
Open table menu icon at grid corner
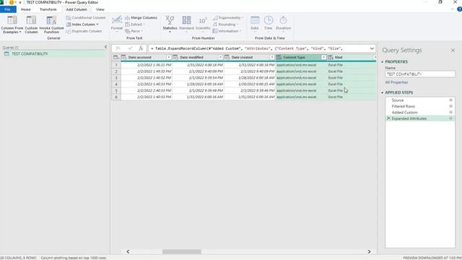pyautogui.click(x=116, y=58)
